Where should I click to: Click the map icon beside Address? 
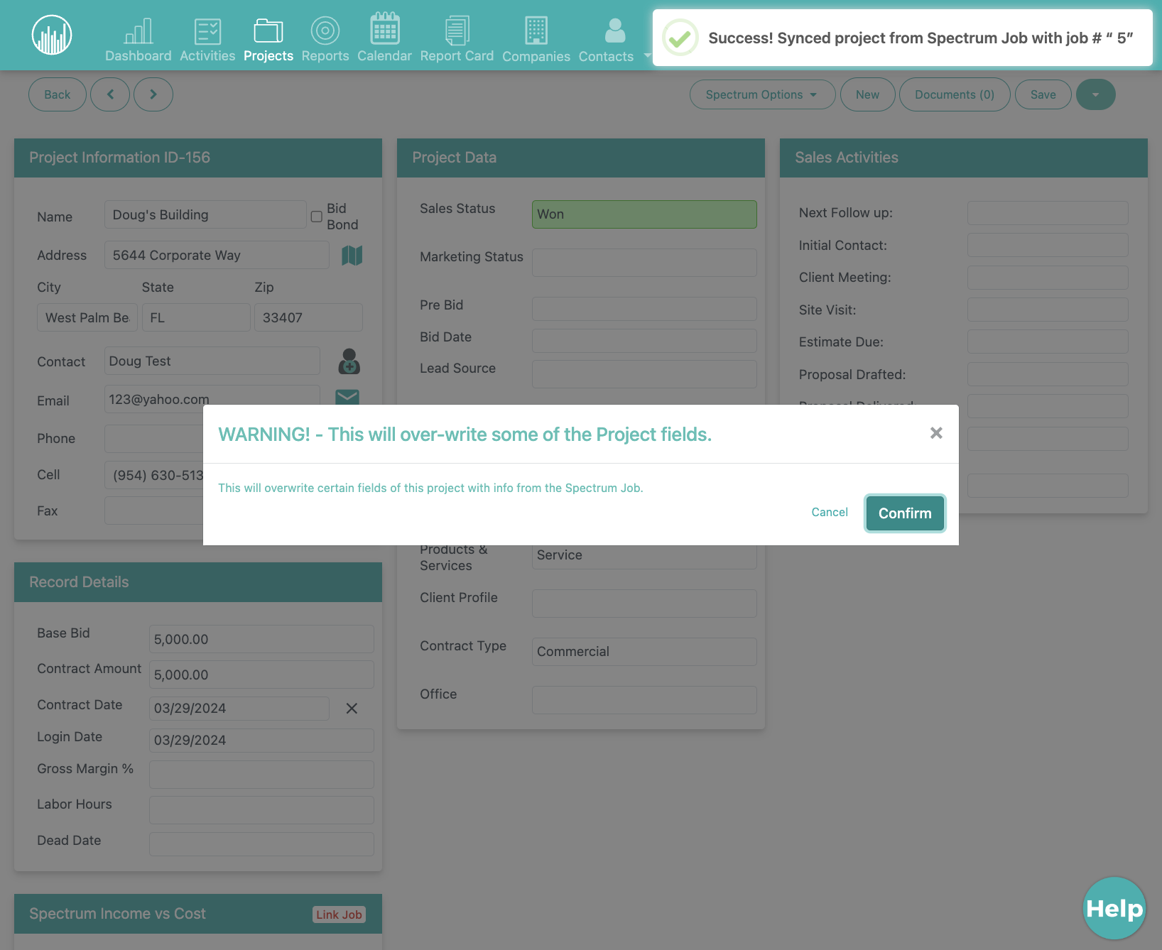click(352, 256)
